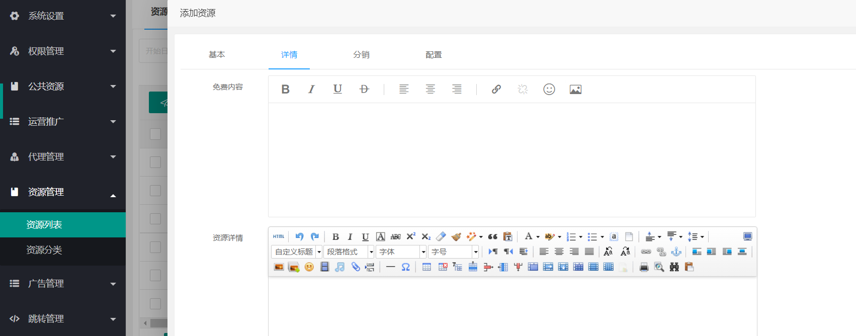
Task: Insert a table in 资源详情 editor
Action: click(426, 267)
